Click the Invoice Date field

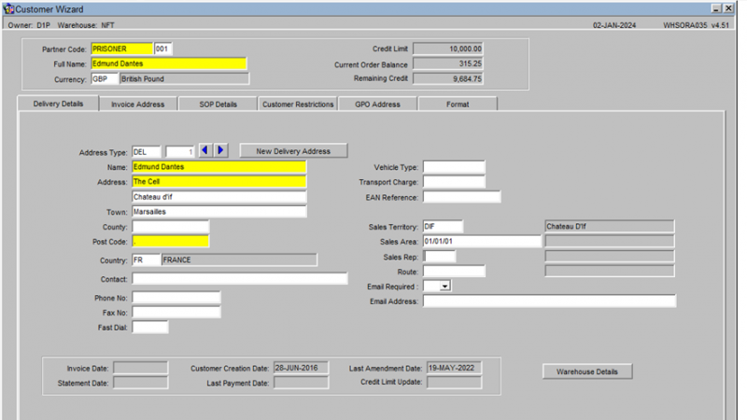(x=141, y=368)
